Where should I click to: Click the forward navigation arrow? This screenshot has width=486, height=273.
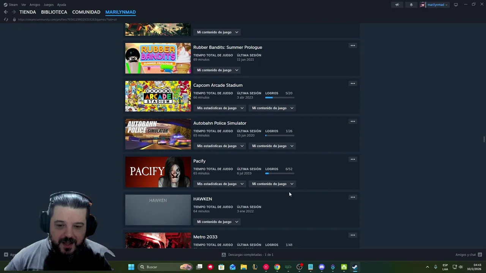[x=14, y=12]
